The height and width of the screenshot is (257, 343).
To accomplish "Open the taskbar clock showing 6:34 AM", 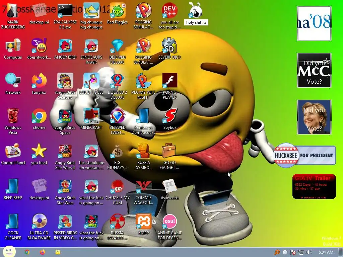I will click(x=326, y=252).
